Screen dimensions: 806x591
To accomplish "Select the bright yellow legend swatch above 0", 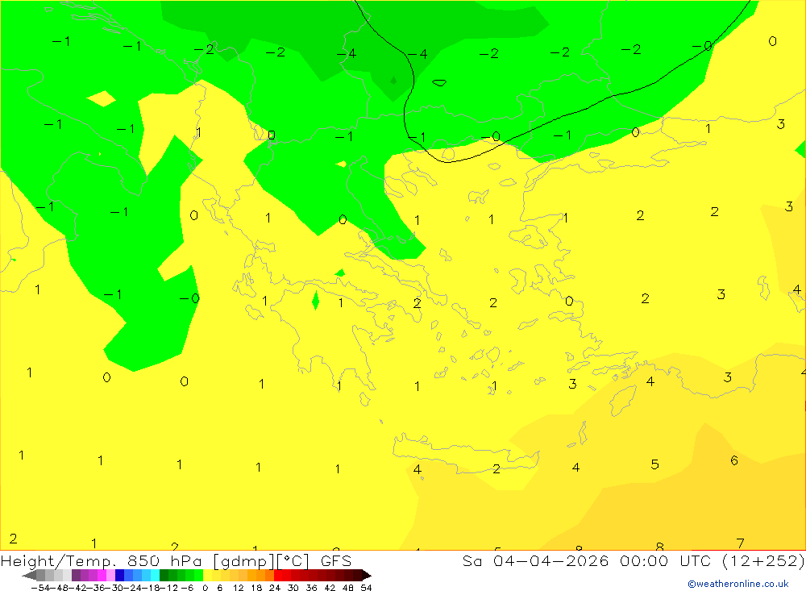I will tap(207, 576).
